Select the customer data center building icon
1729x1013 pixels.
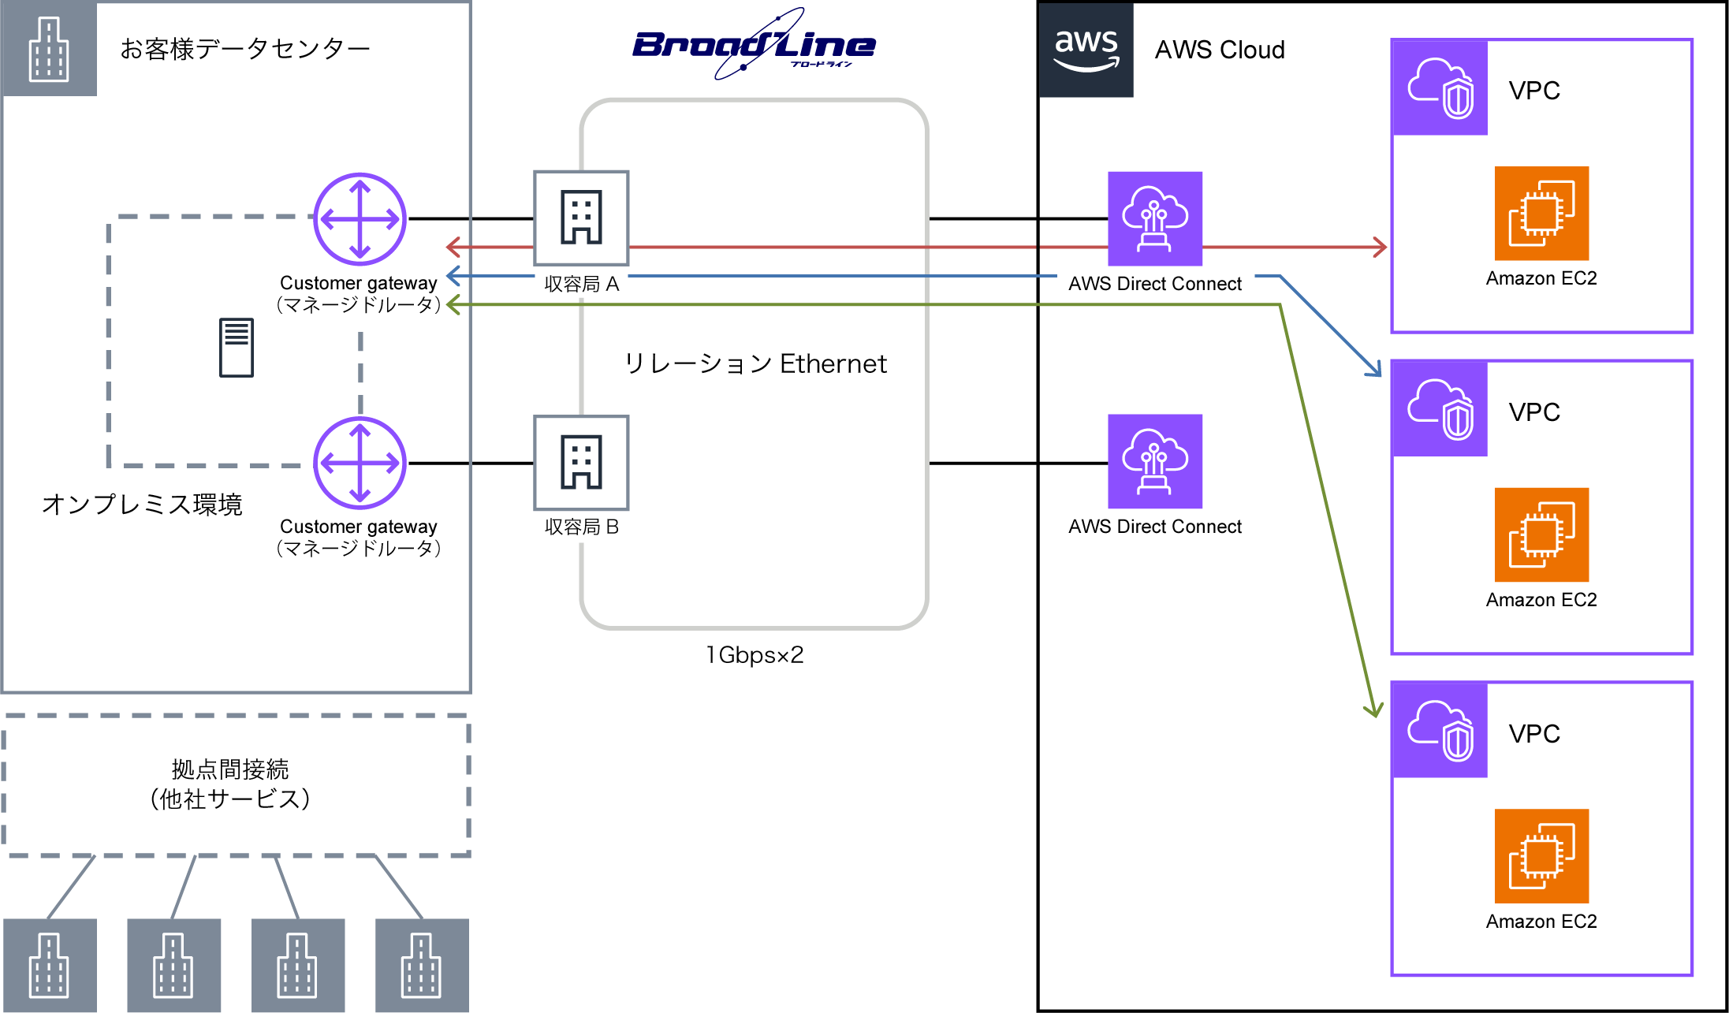[49, 49]
